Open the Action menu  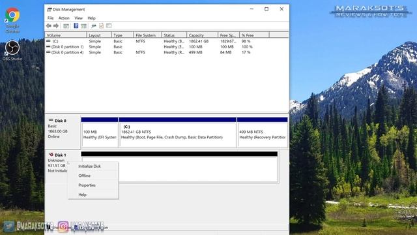click(x=64, y=18)
